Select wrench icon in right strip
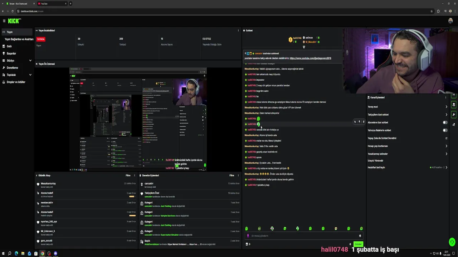This screenshot has width=458, height=257. point(454,115)
